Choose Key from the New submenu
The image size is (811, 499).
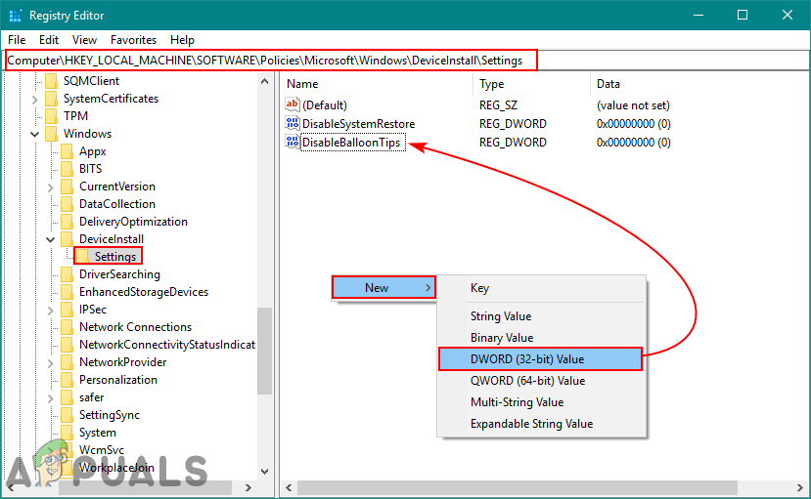click(x=542, y=288)
